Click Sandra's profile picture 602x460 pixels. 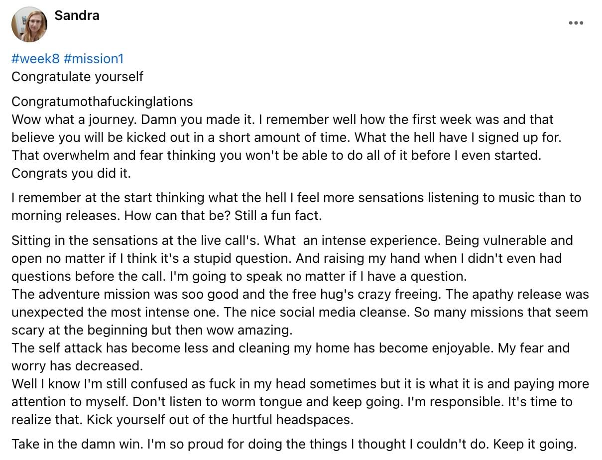pos(29,24)
